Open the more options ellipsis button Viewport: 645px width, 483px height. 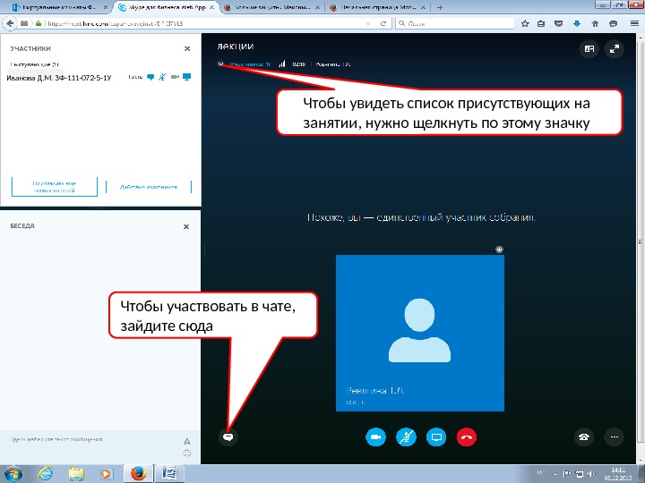[615, 437]
